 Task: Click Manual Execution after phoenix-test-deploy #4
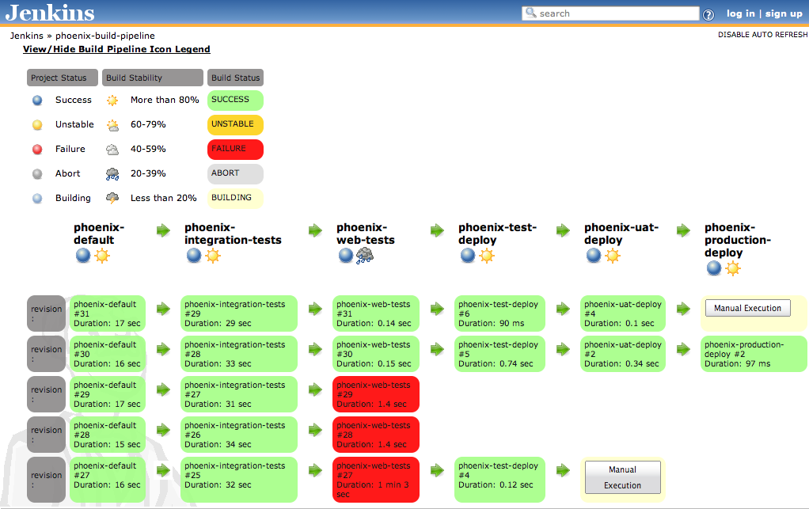[623, 477]
